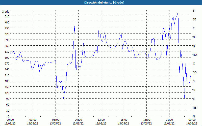Click the "09:00" time axis label

click(x=78, y=120)
